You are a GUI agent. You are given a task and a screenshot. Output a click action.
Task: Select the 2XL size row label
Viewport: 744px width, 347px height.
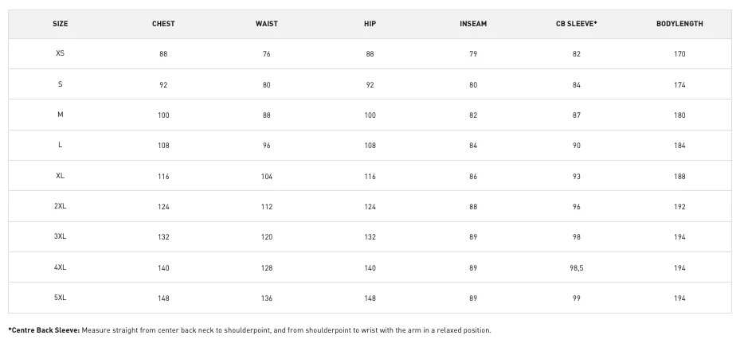click(x=61, y=206)
